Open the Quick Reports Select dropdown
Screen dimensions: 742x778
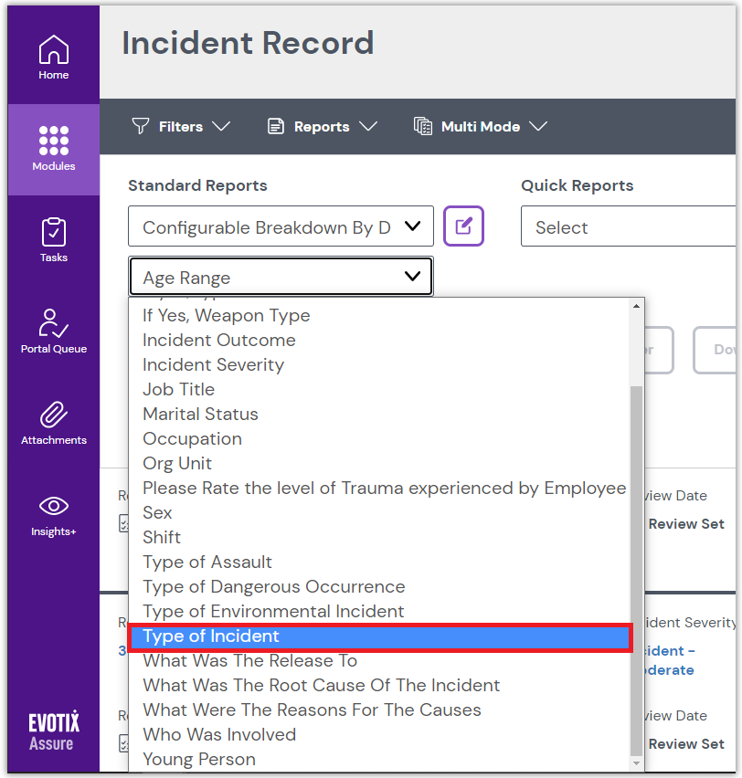[x=627, y=227]
